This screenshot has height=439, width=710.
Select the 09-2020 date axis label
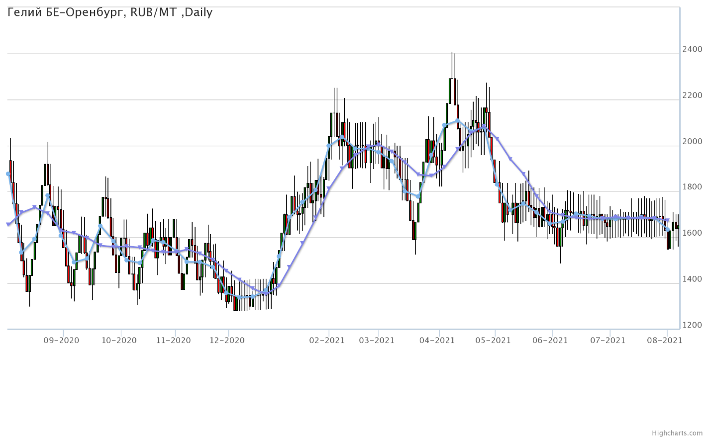pos(62,341)
